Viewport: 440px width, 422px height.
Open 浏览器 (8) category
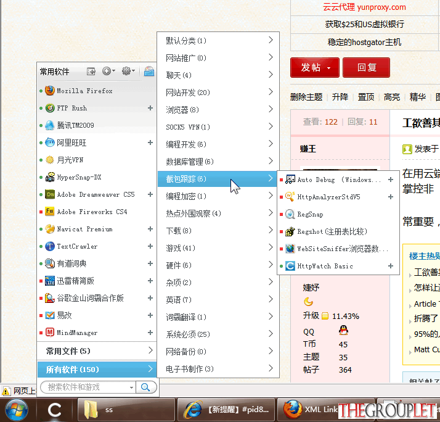(x=218, y=110)
